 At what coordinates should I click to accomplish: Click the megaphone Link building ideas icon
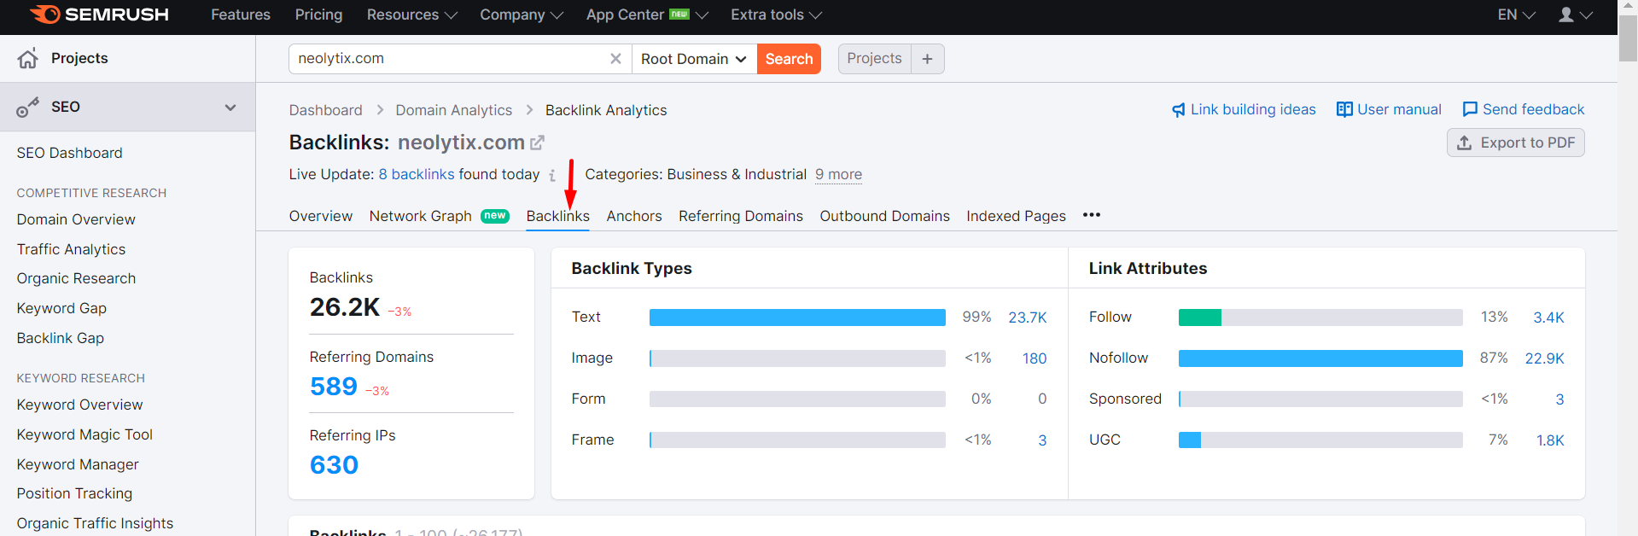pyautogui.click(x=1179, y=110)
